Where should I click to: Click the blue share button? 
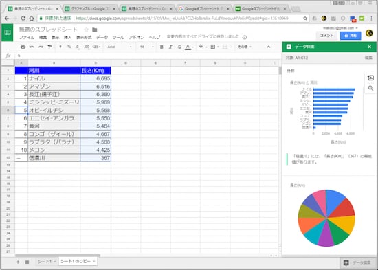coord(351,36)
